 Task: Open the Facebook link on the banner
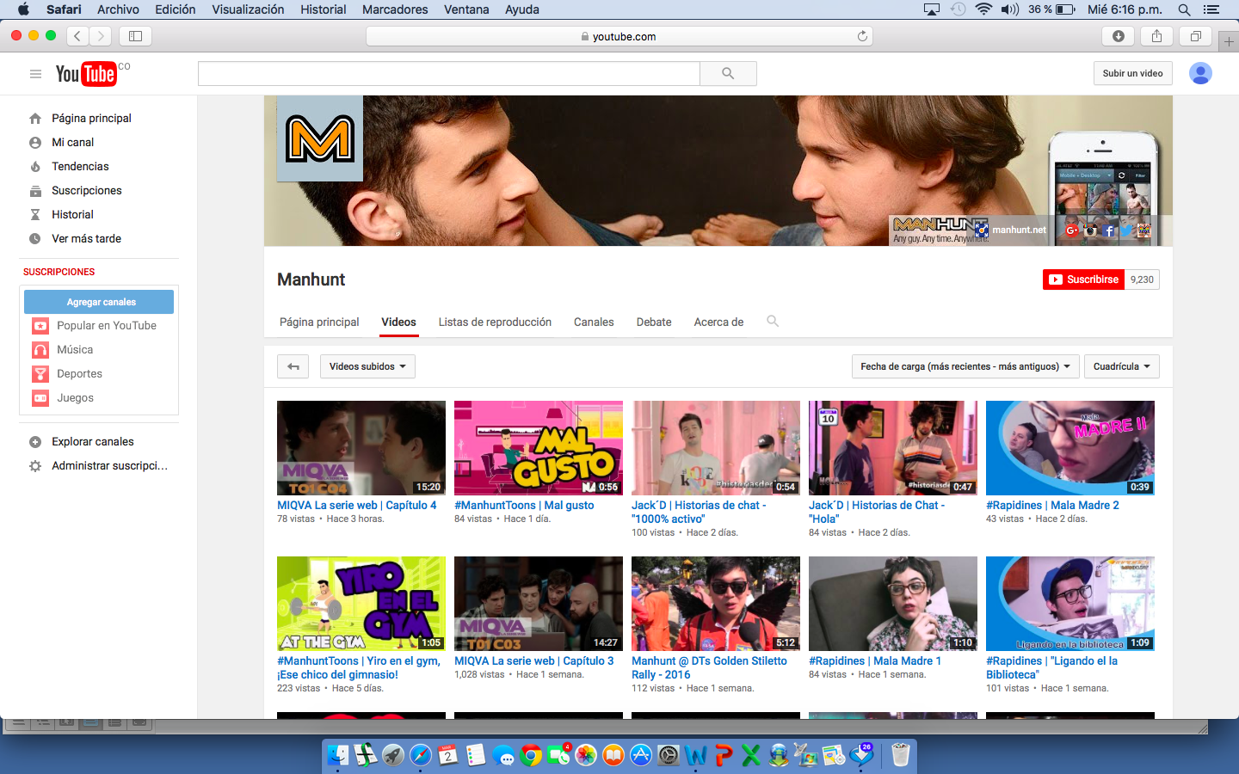point(1109,230)
